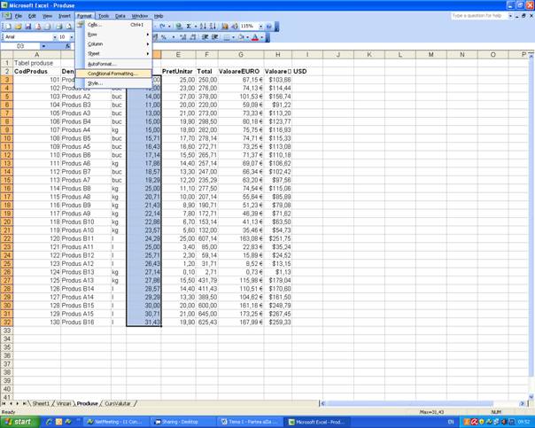This screenshot has height=428, width=535.
Task: Switch to the Vinzari sheet tab
Action: click(x=64, y=403)
